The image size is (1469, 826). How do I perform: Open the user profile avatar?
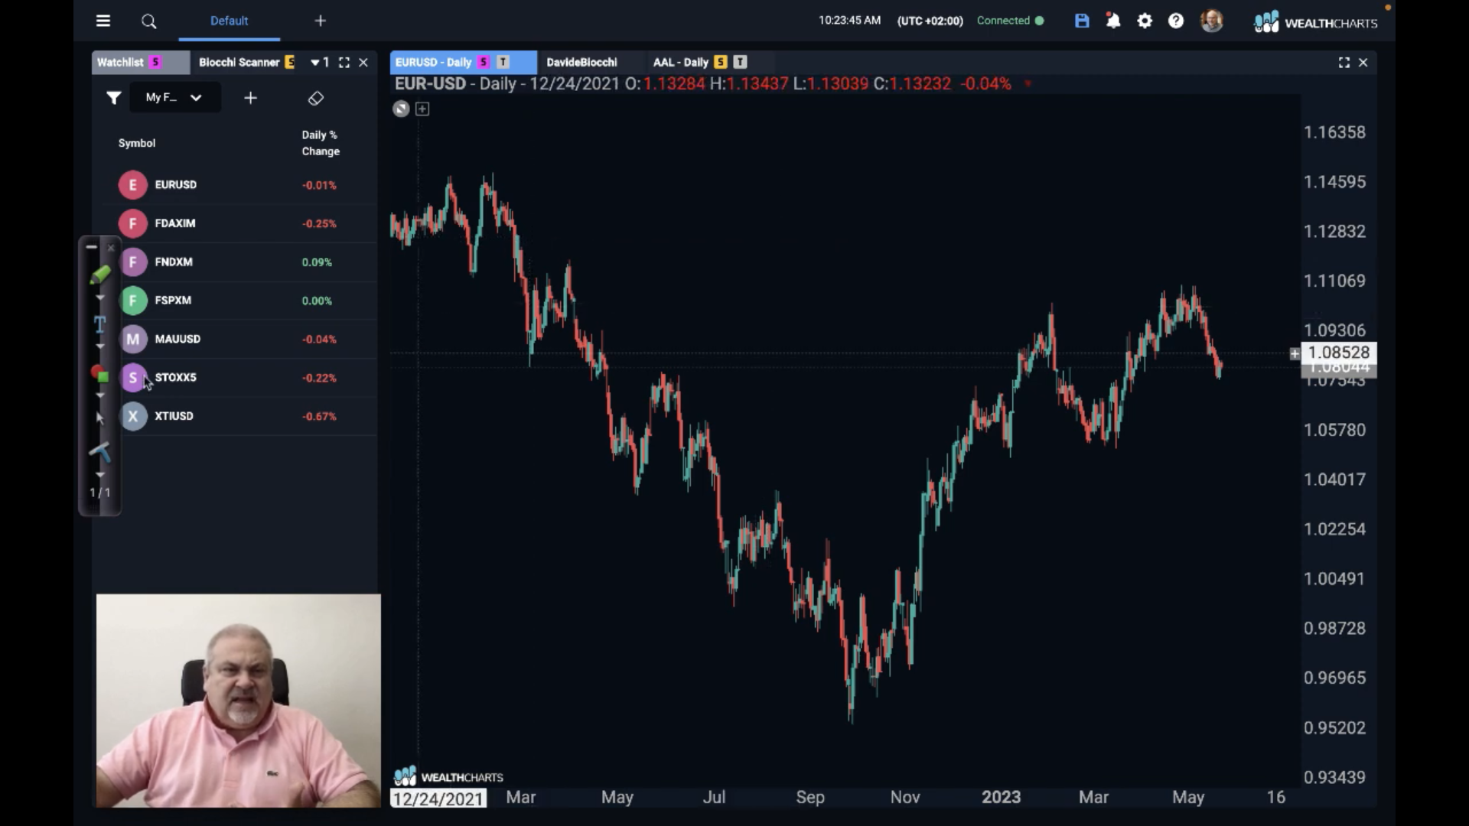pos(1212,21)
